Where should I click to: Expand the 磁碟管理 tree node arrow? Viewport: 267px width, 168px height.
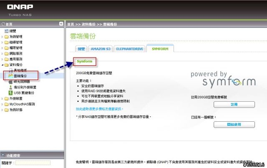pyautogui.click(x=2, y=43)
